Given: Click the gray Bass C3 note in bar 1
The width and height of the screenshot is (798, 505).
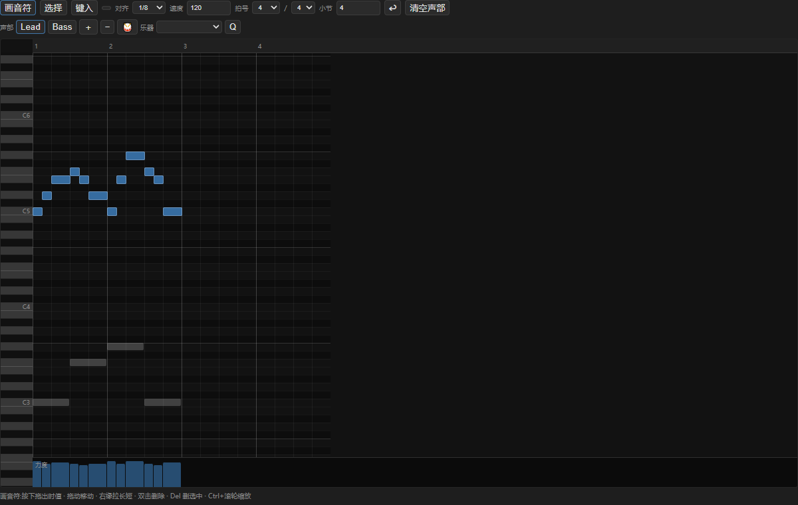Looking at the screenshot, I should (x=51, y=403).
